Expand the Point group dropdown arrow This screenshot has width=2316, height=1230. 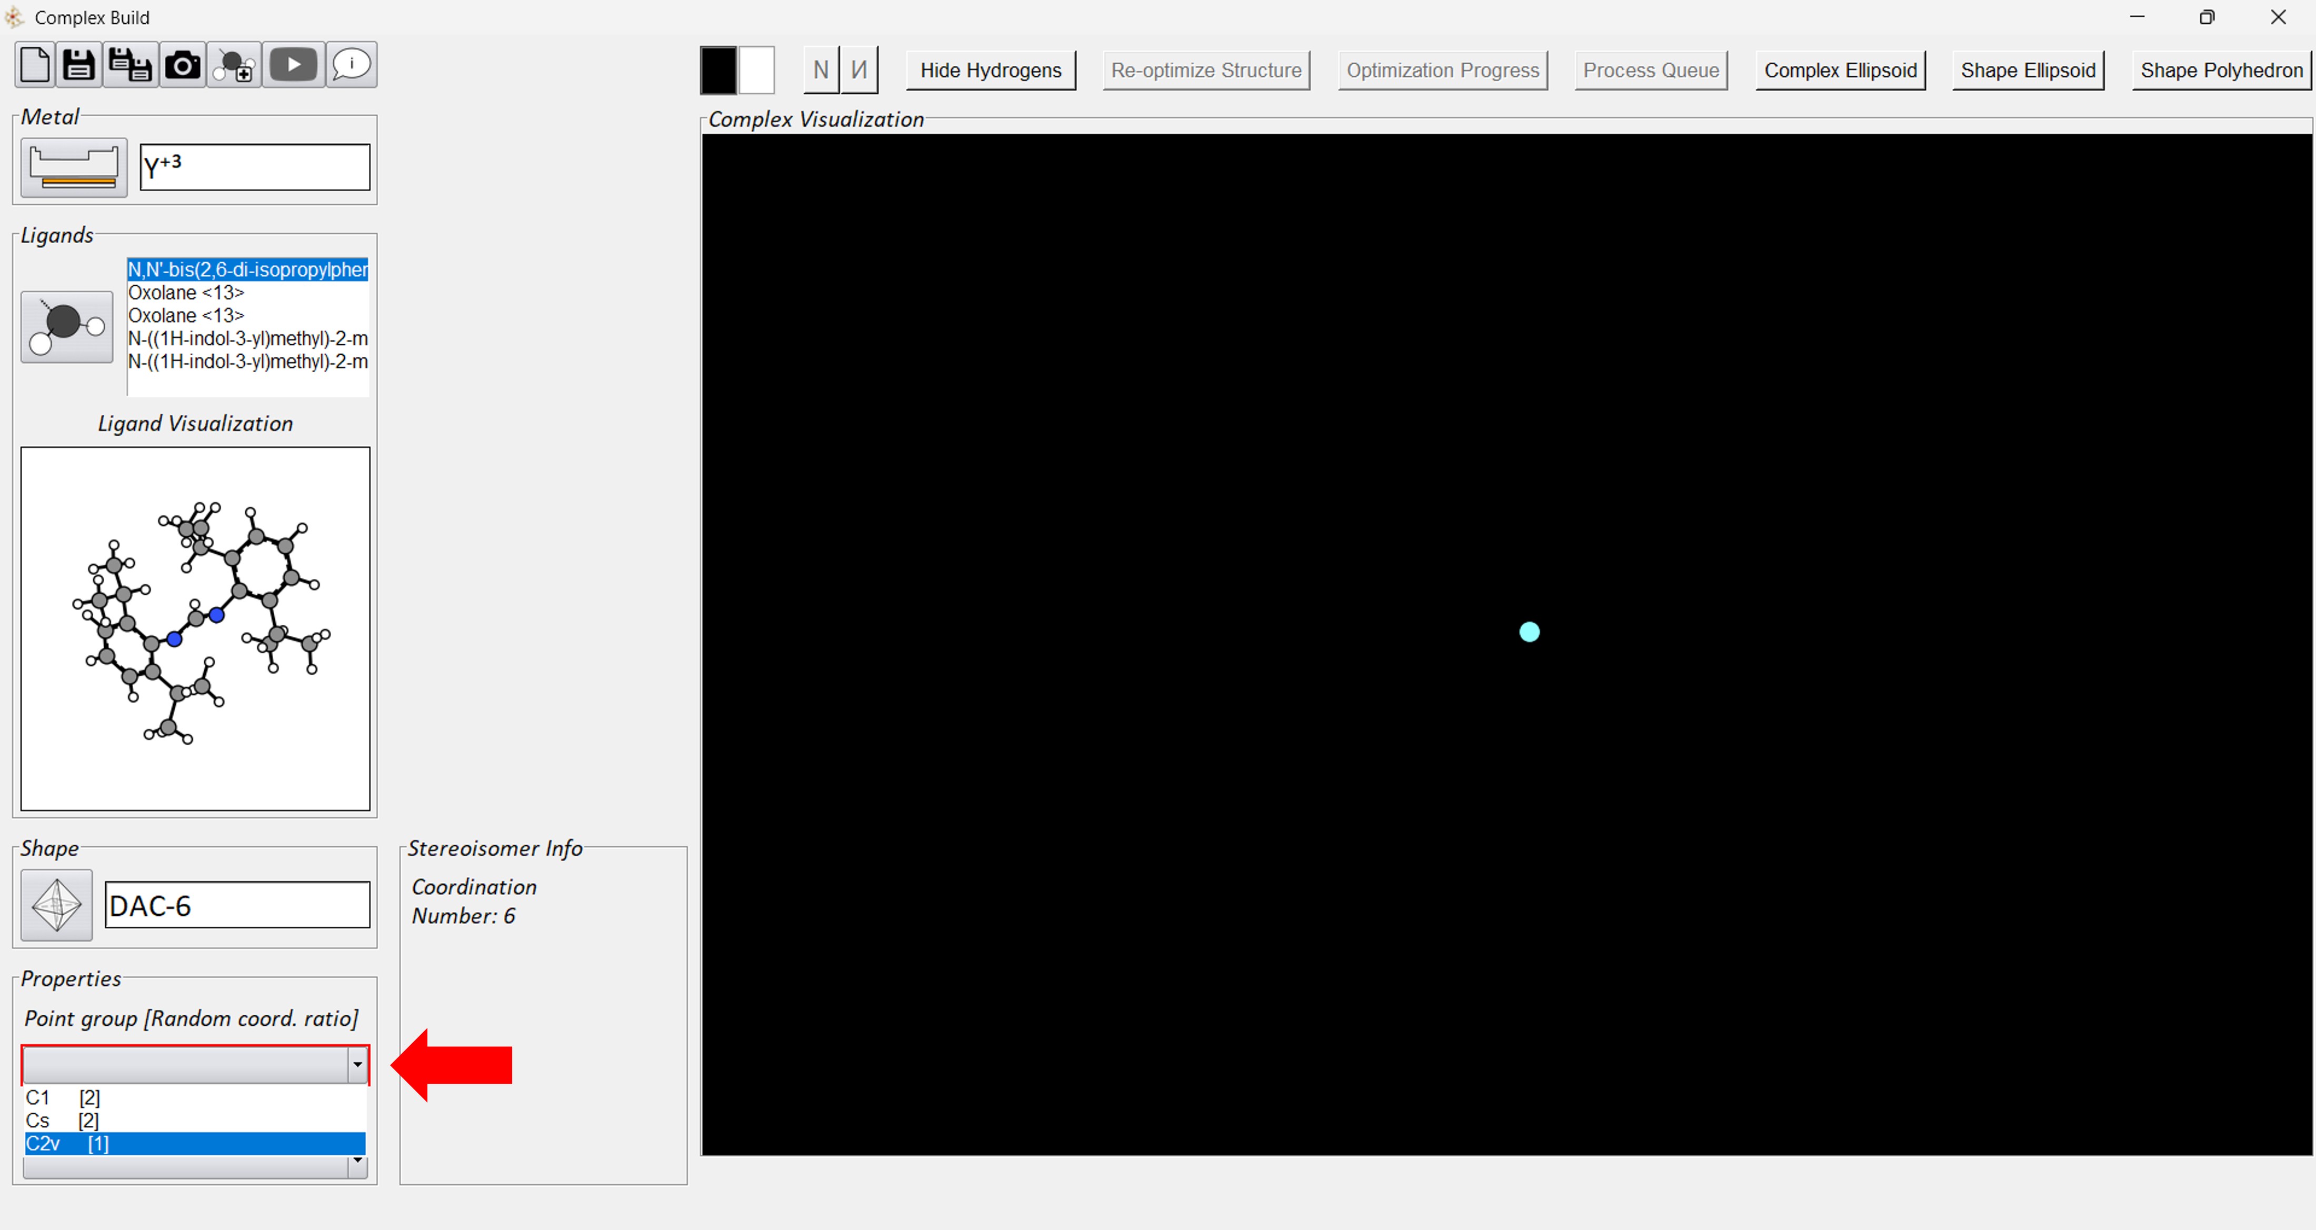click(x=357, y=1065)
